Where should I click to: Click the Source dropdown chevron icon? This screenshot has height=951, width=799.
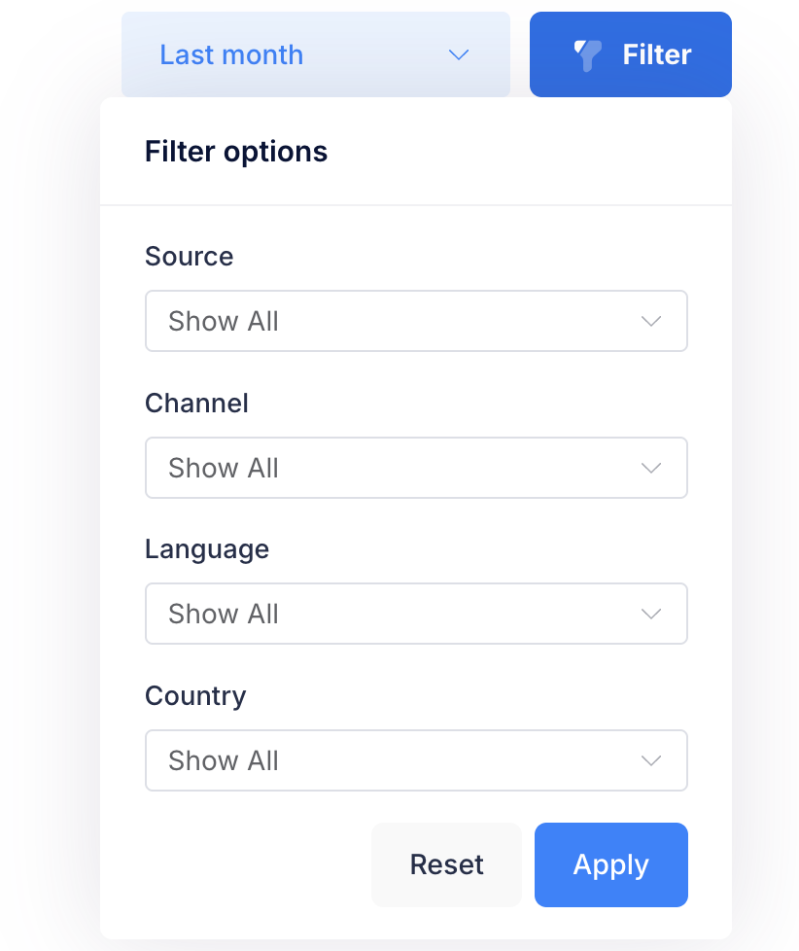(651, 321)
